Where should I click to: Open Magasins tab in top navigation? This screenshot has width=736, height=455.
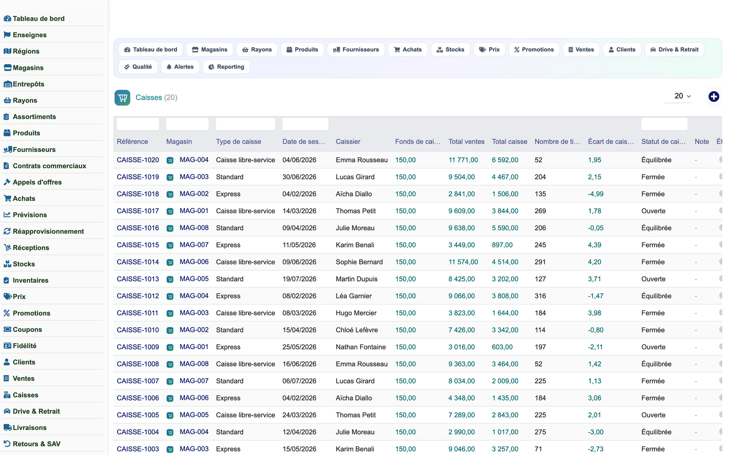click(209, 49)
